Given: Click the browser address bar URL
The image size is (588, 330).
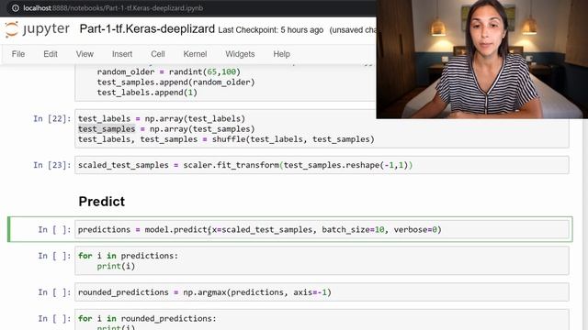Looking at the screenshot, I should coord(113,8).
